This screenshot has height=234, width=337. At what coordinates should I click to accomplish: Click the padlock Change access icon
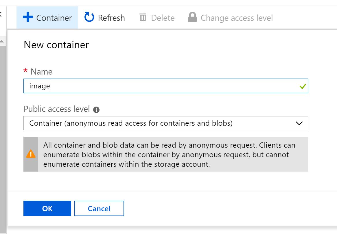(x=192, y=17)
